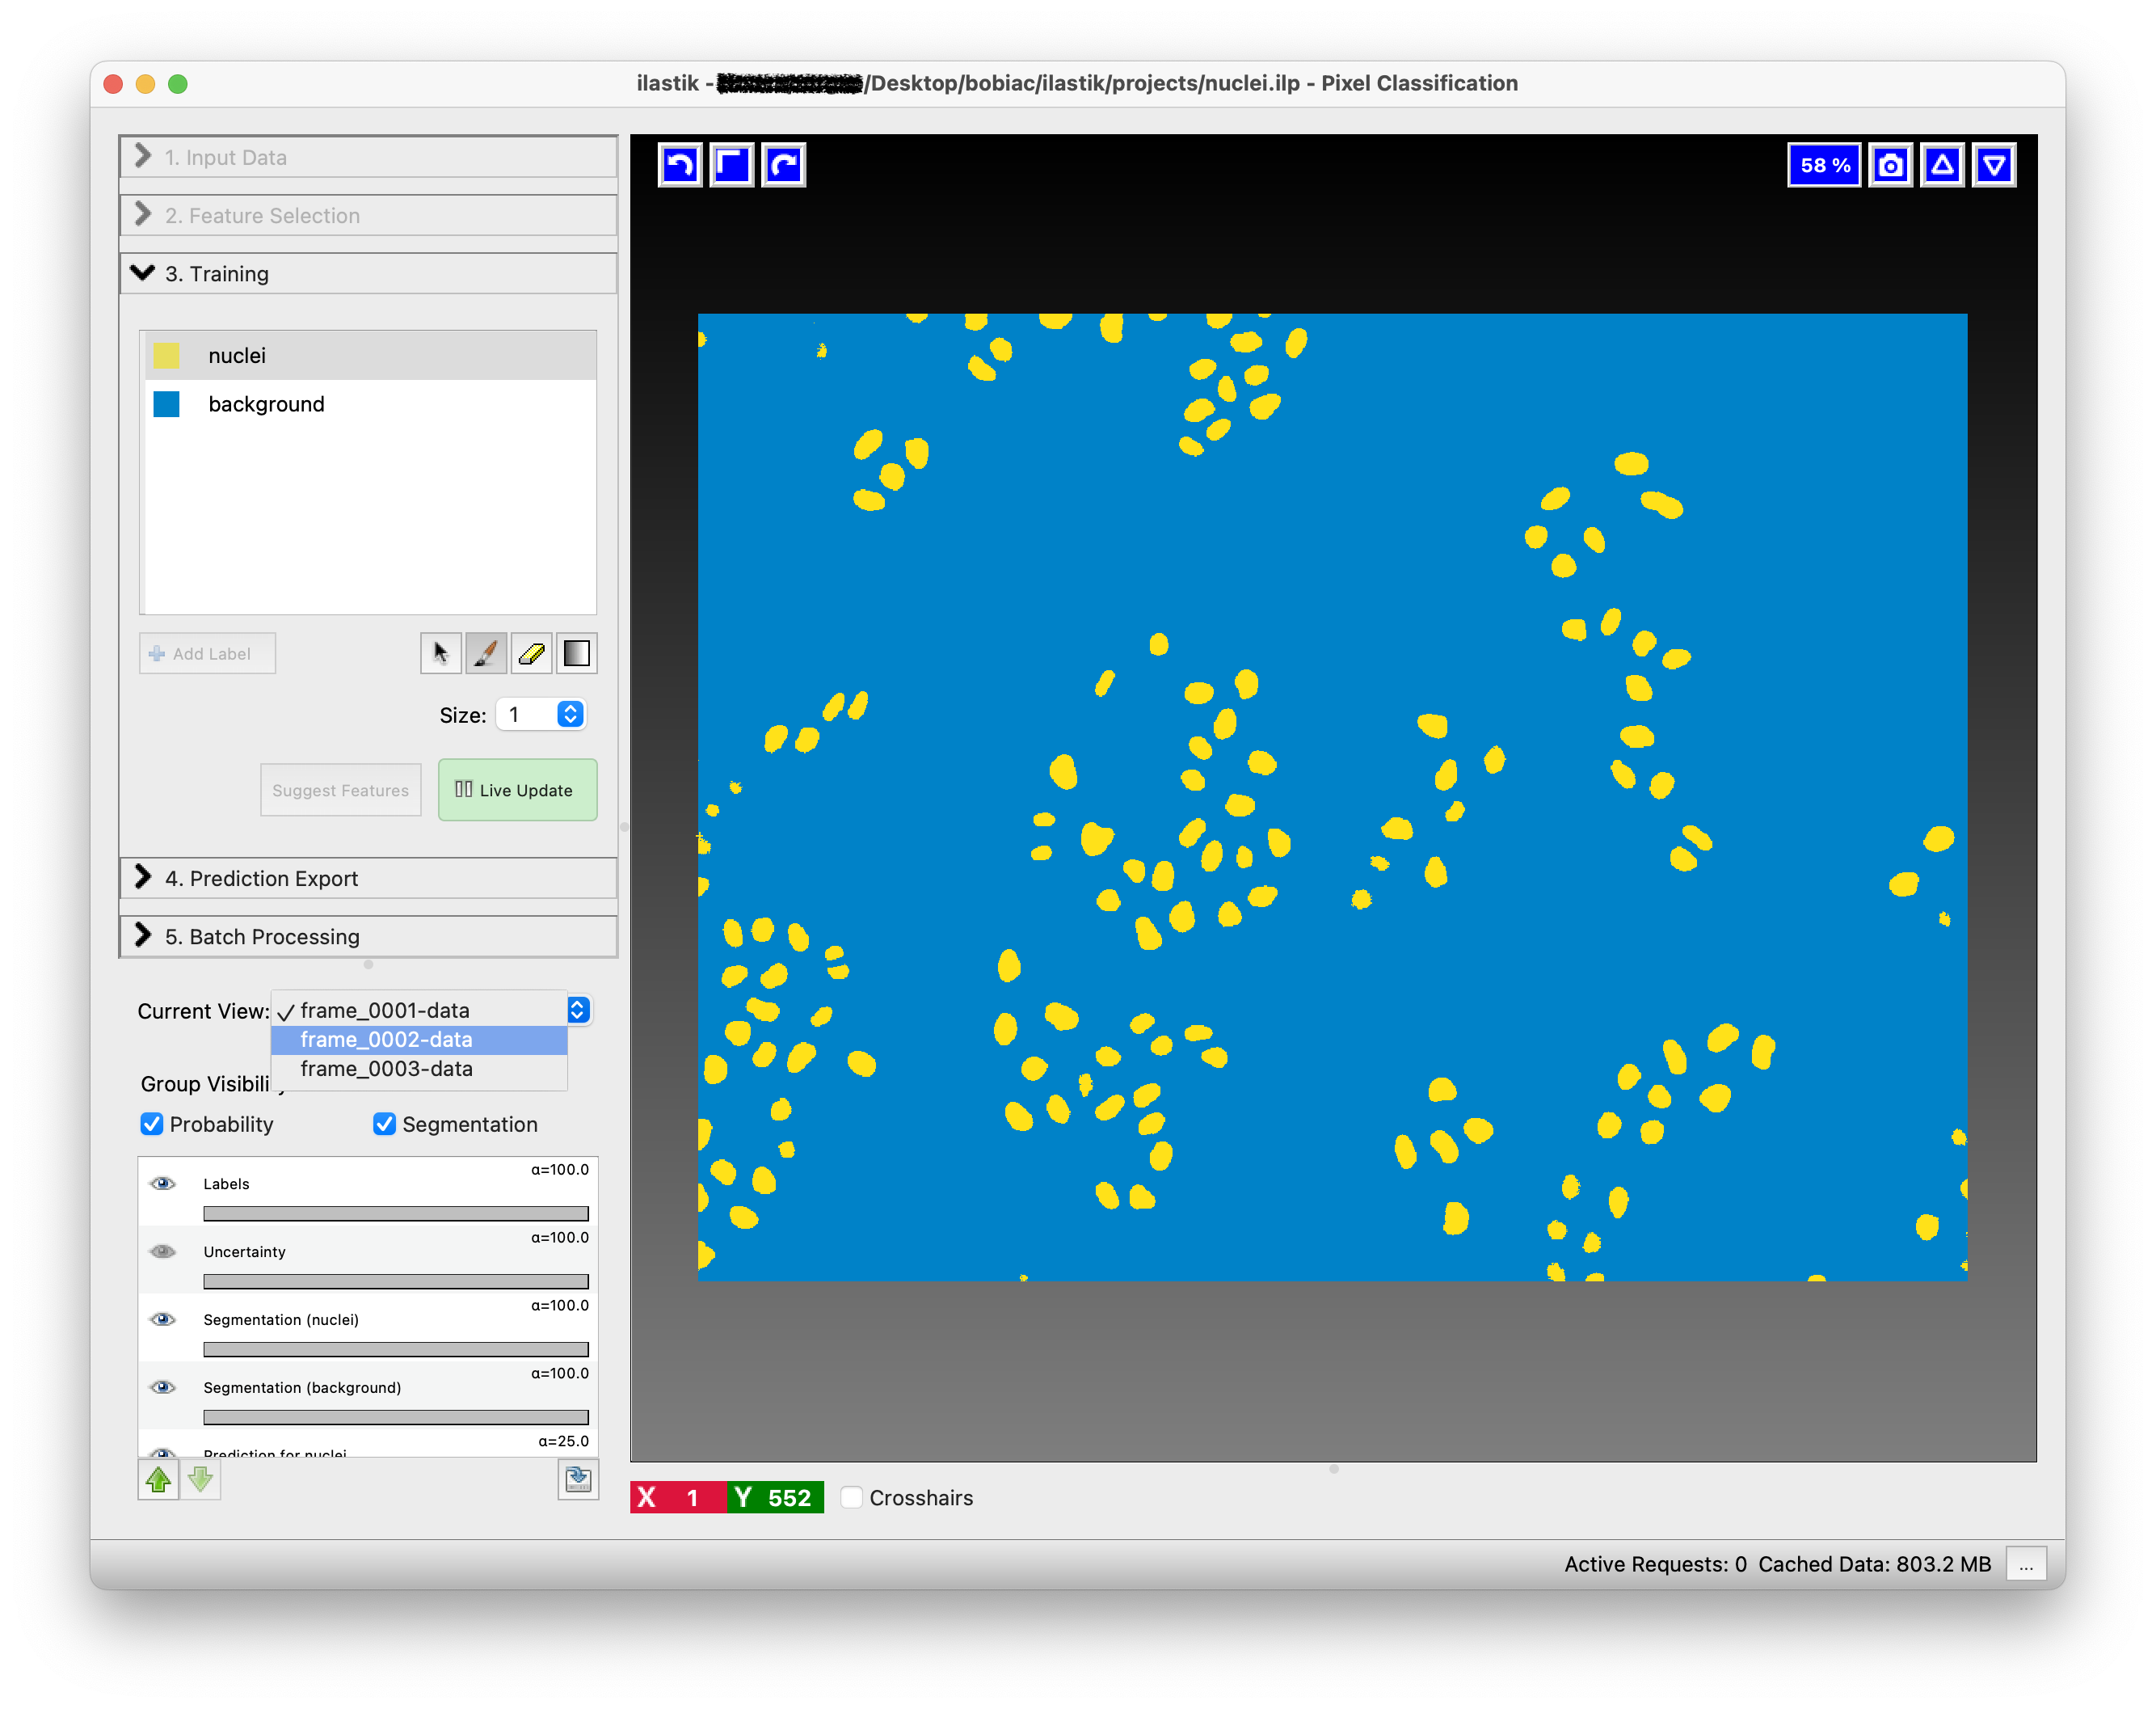
Task: Click the brush Size stepper
Action: pyautogui.click(x=570, y=713)
